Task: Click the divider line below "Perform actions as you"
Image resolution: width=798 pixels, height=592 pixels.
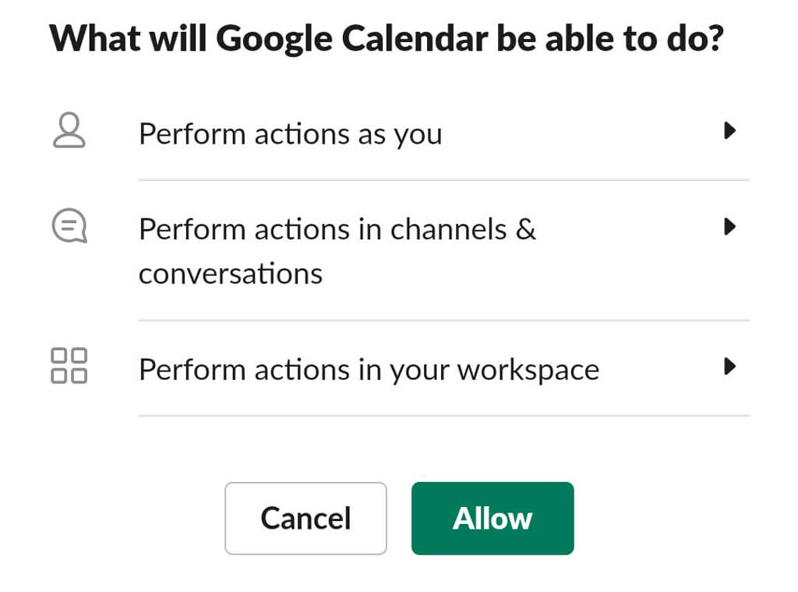Action: pyautogui.click(x=443, y=180)
